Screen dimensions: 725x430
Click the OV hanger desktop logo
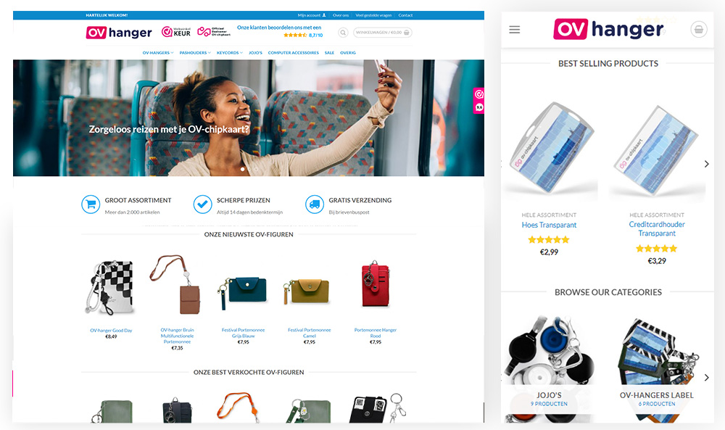119,33
